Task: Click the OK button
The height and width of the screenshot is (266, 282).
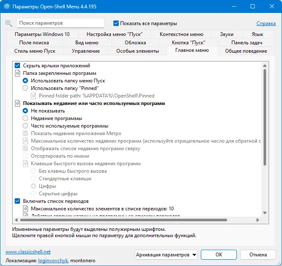Action: 219,255
